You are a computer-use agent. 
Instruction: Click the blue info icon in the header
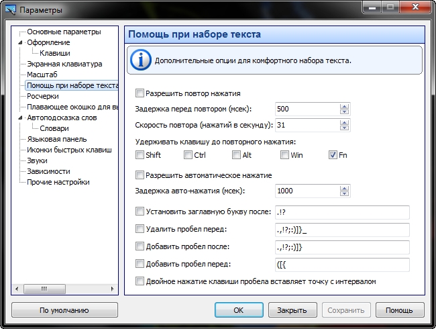point(140,60)
